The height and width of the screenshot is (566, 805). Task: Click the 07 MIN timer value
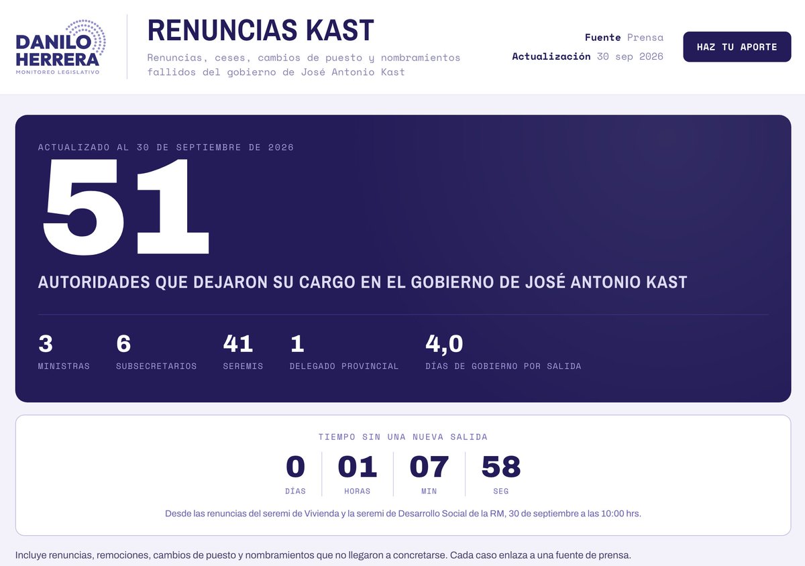(429, 473)
